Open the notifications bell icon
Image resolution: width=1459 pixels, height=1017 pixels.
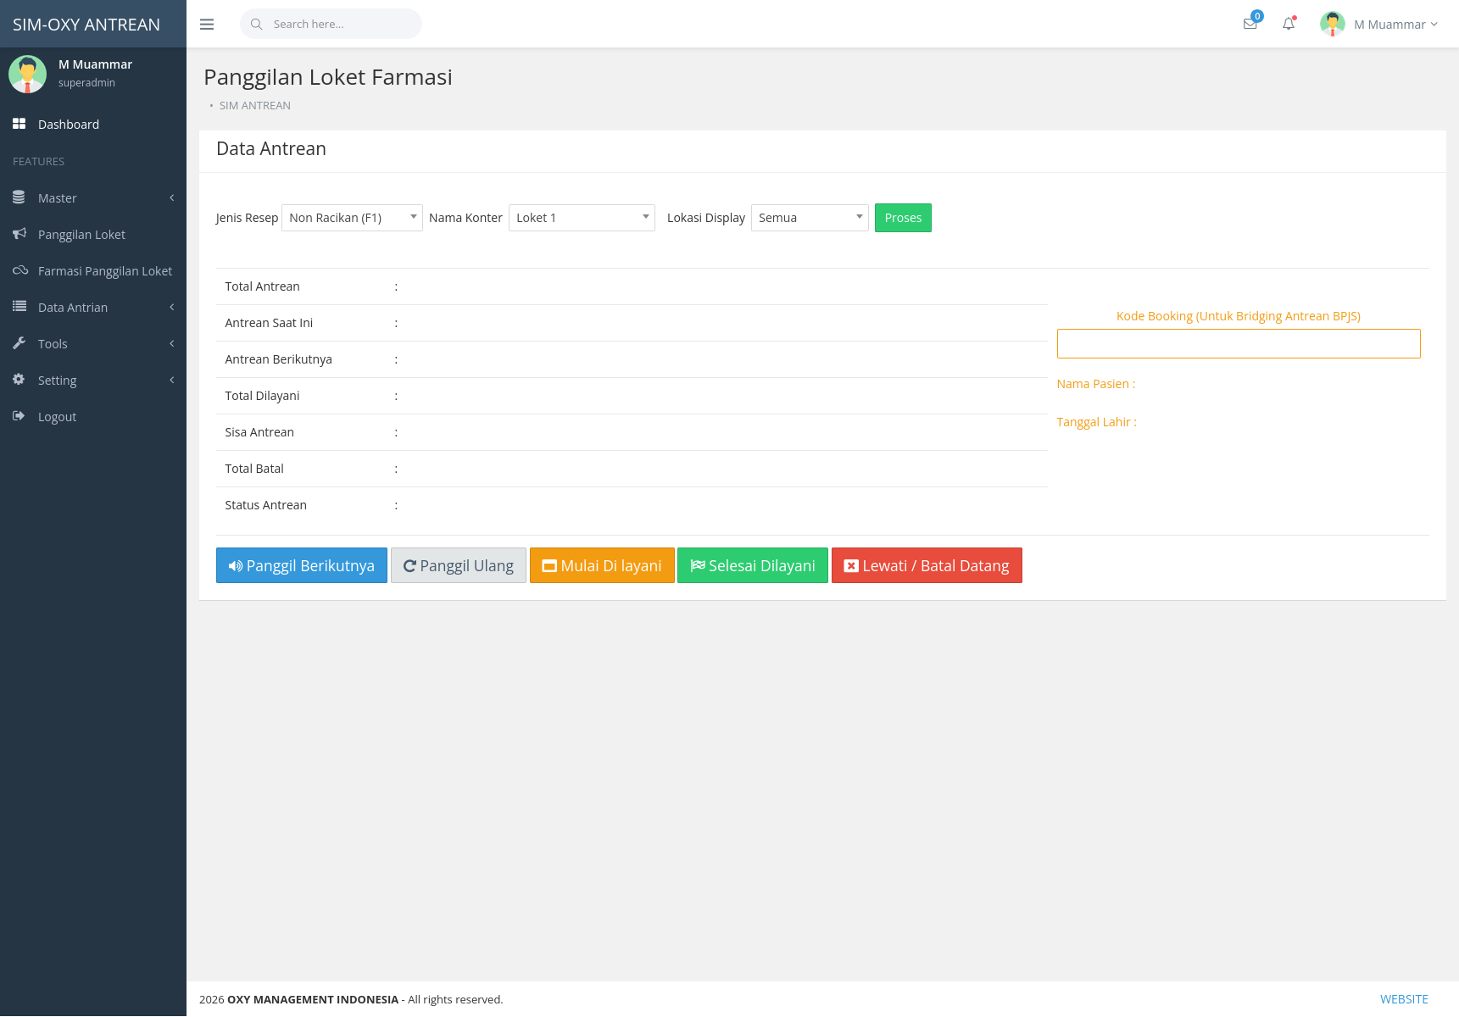click(x=1289, y=24)
